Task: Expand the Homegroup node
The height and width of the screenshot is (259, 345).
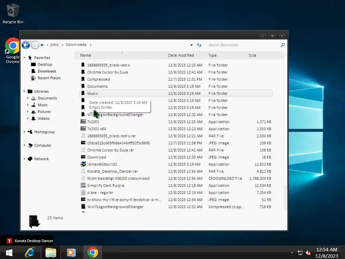Action: (x=24, y=132)
